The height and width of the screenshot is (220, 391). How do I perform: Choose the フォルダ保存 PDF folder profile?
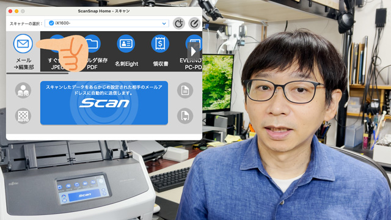(92, 44)
